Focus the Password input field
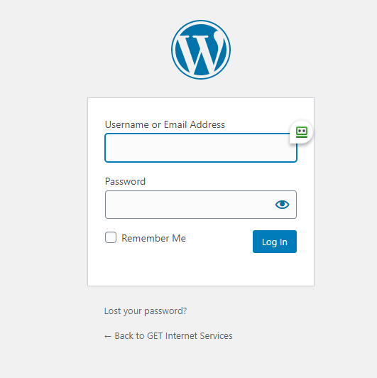377x378 pixels. 201,205
